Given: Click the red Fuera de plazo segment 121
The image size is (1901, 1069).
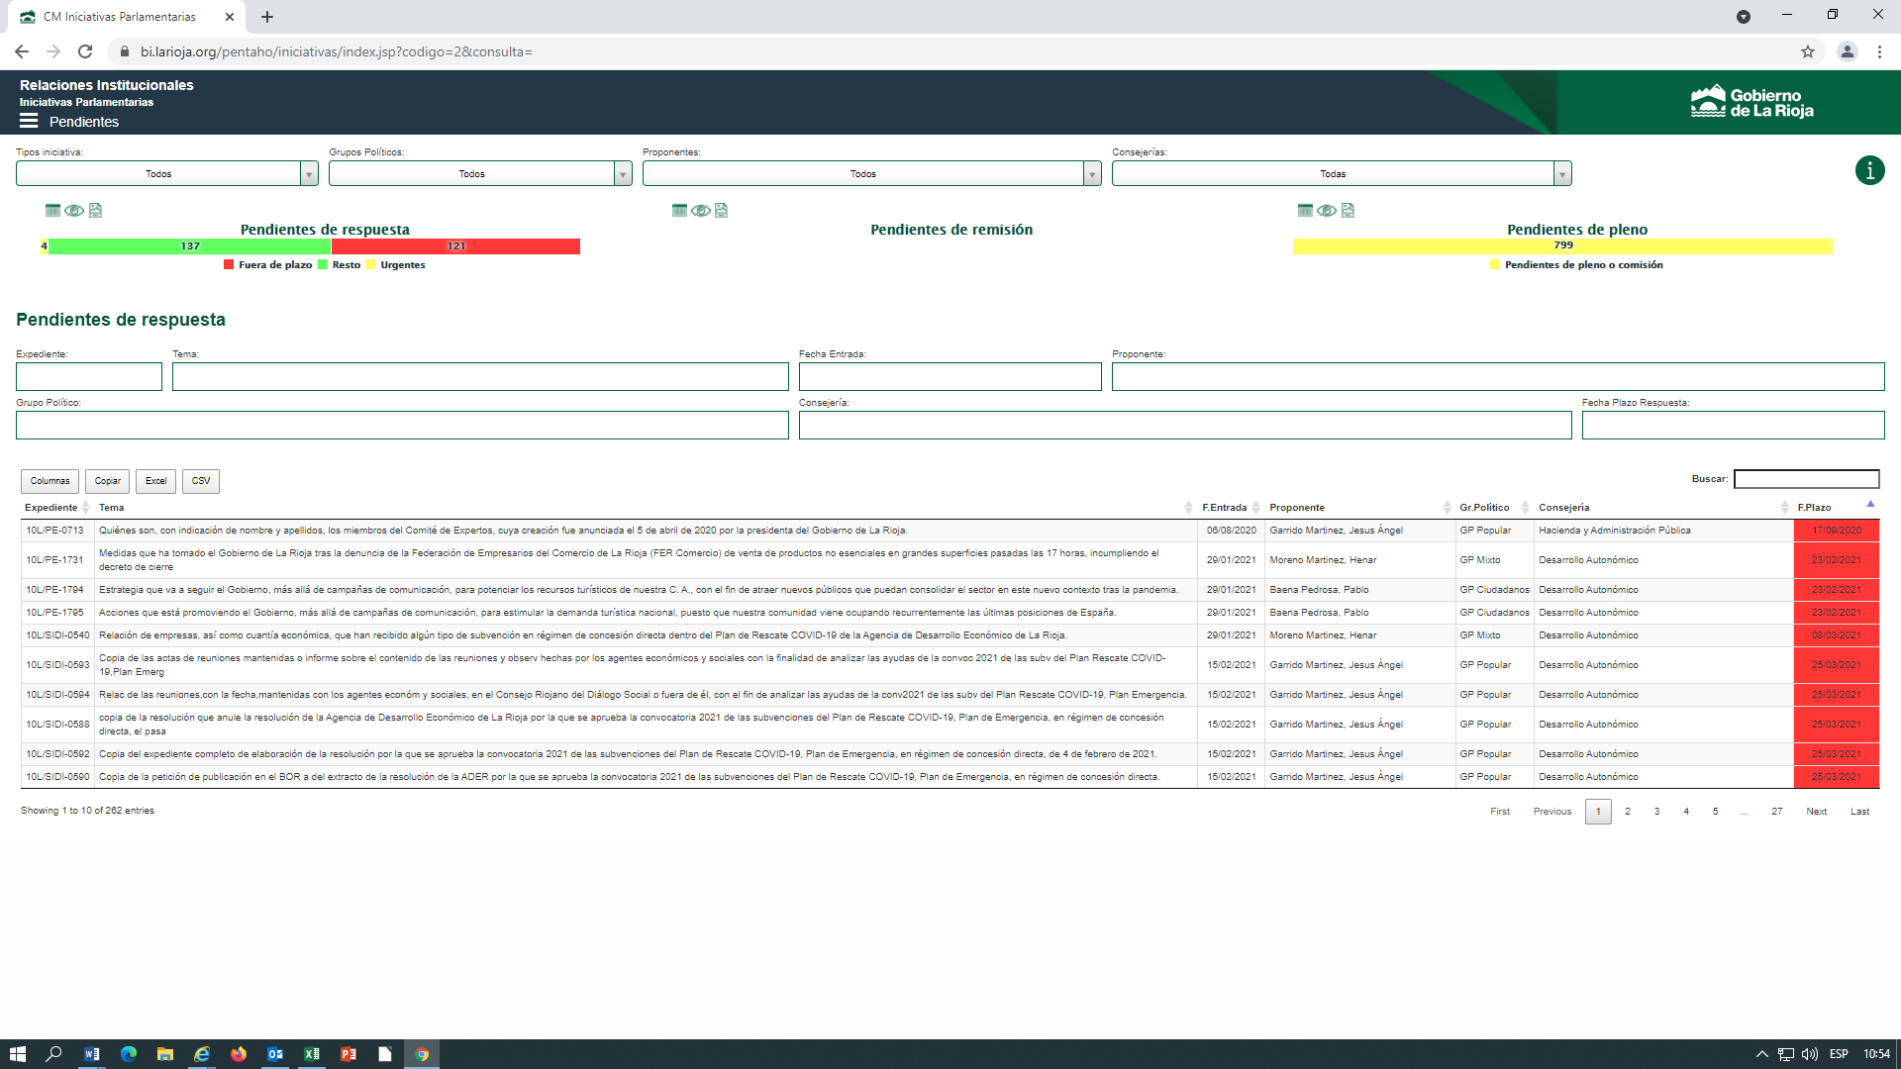Looking at the screenshot, I should pyautogui.click(x=455, y=246).
